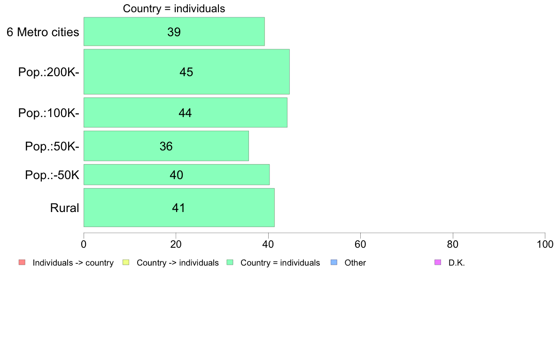This screenshot has height=346, width=558.
Task: Click the 100 tick on x-axis
Action: point(545,244)
